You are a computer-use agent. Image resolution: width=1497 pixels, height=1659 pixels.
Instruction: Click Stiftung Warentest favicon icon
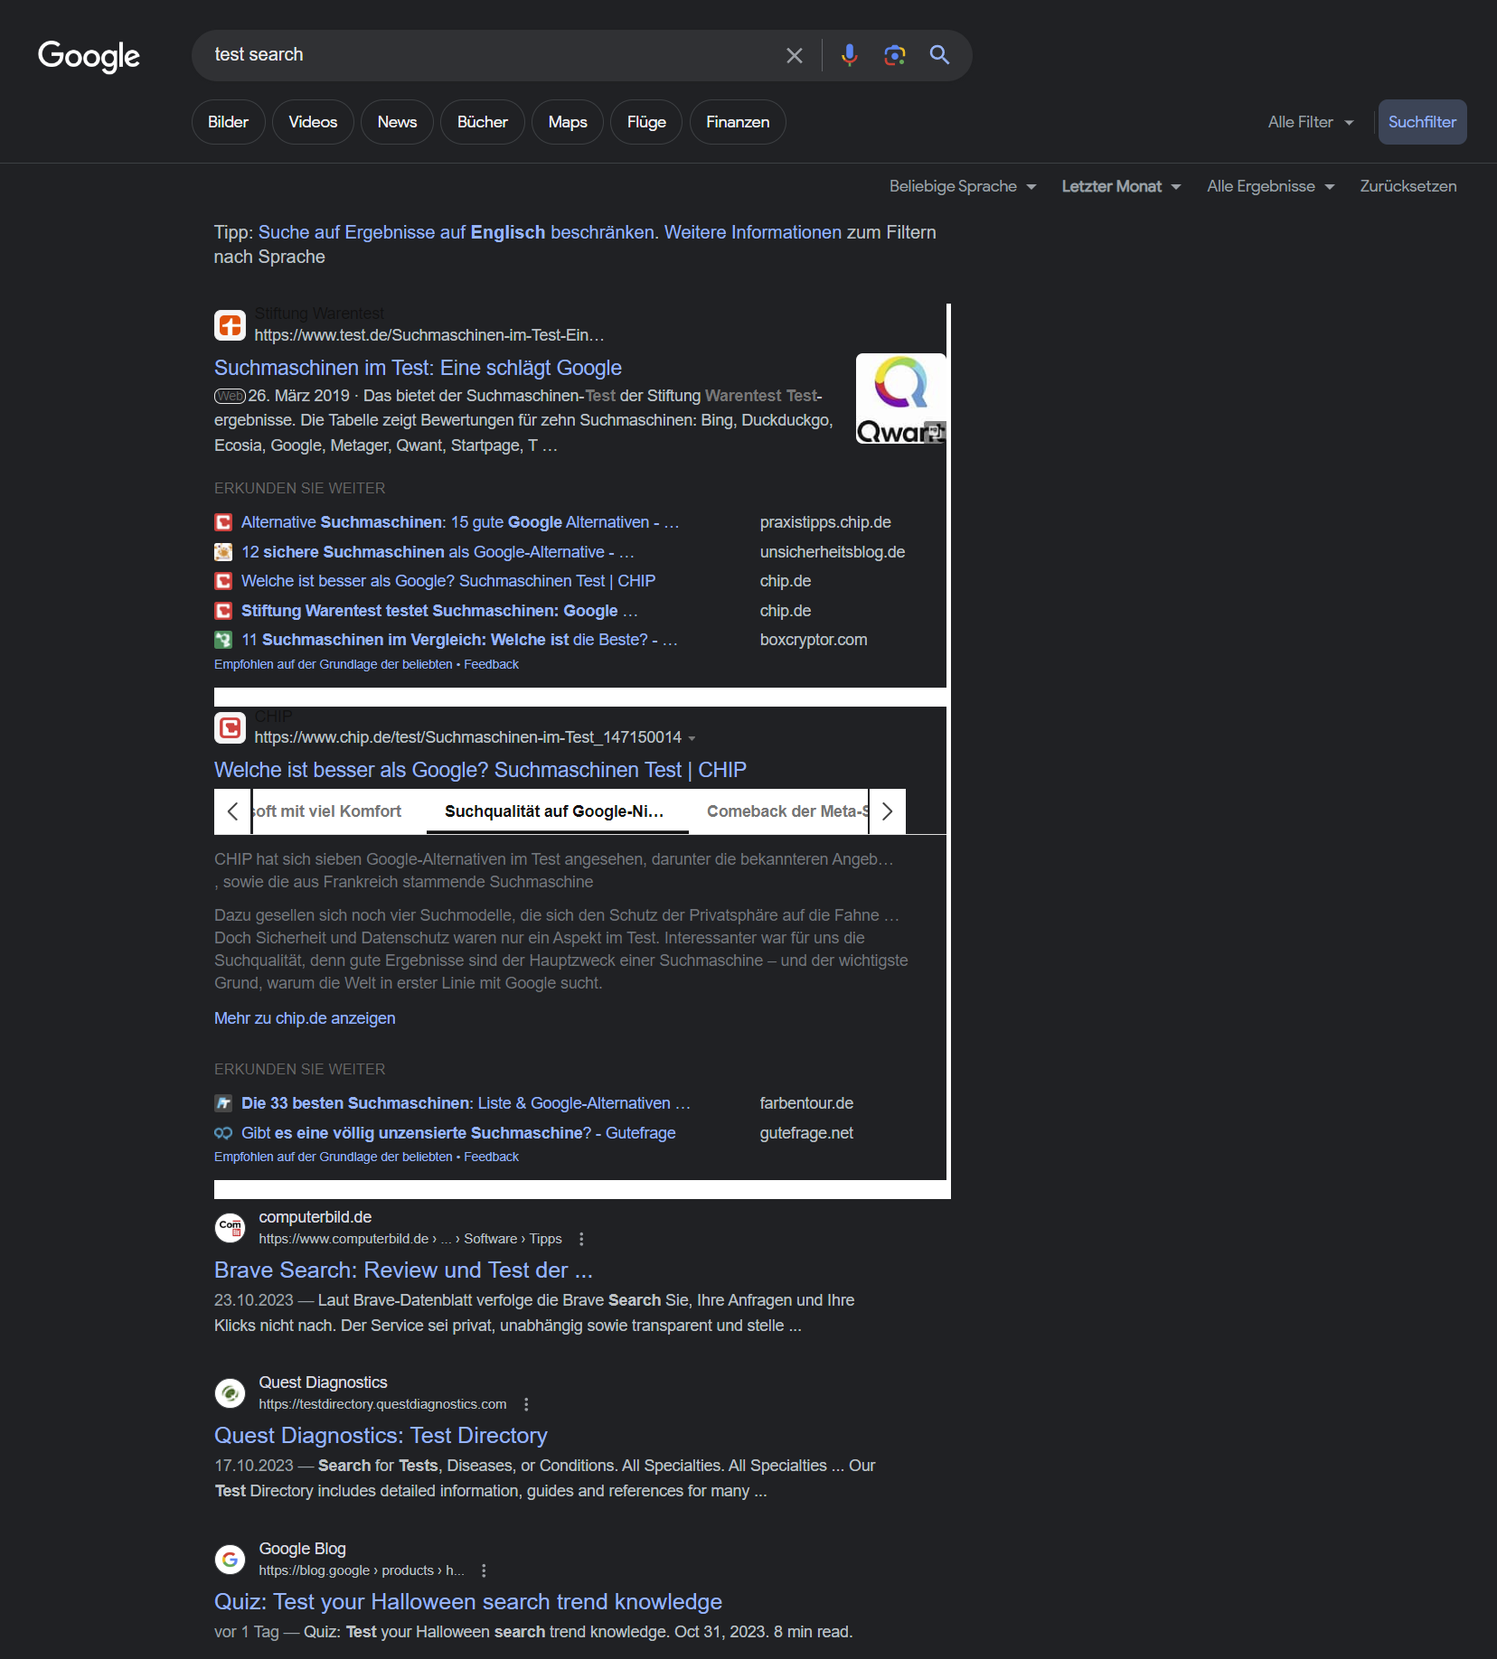pos(231,325)
